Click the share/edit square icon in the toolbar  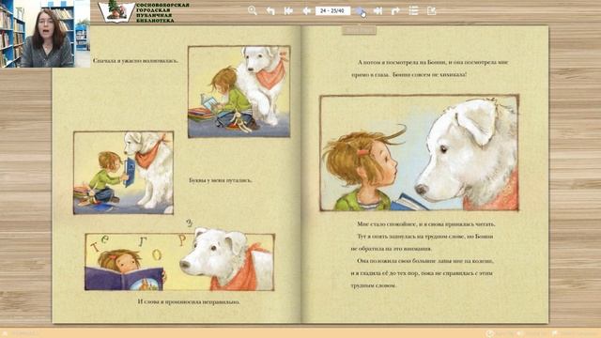[x=432, y=10]
